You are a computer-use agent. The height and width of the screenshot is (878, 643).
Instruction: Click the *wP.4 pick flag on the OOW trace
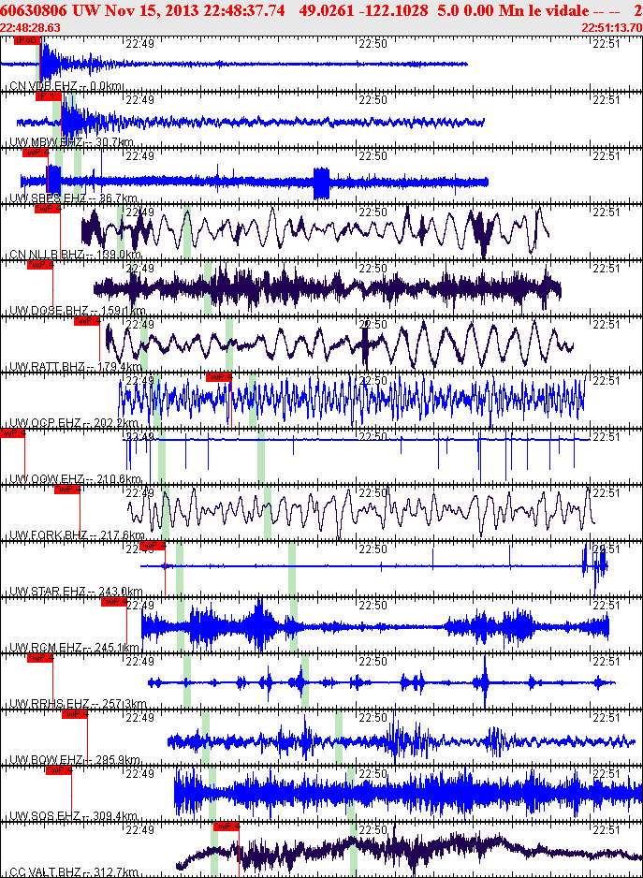pos(12,433)
